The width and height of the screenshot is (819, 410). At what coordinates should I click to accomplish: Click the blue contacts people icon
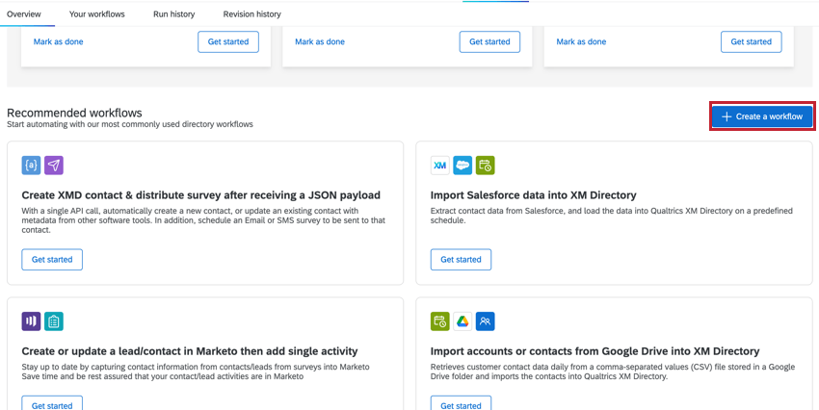coord(486,321)
